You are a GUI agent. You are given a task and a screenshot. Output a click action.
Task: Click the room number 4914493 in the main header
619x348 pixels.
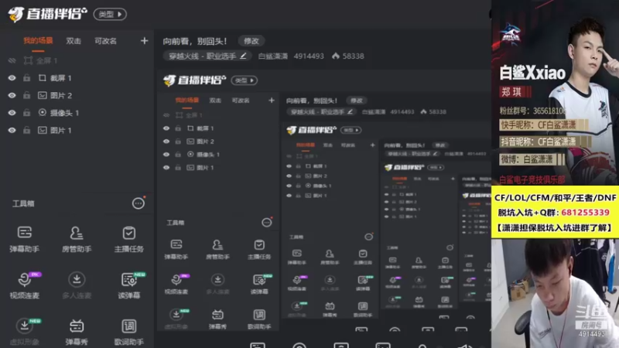pos(309,56)
